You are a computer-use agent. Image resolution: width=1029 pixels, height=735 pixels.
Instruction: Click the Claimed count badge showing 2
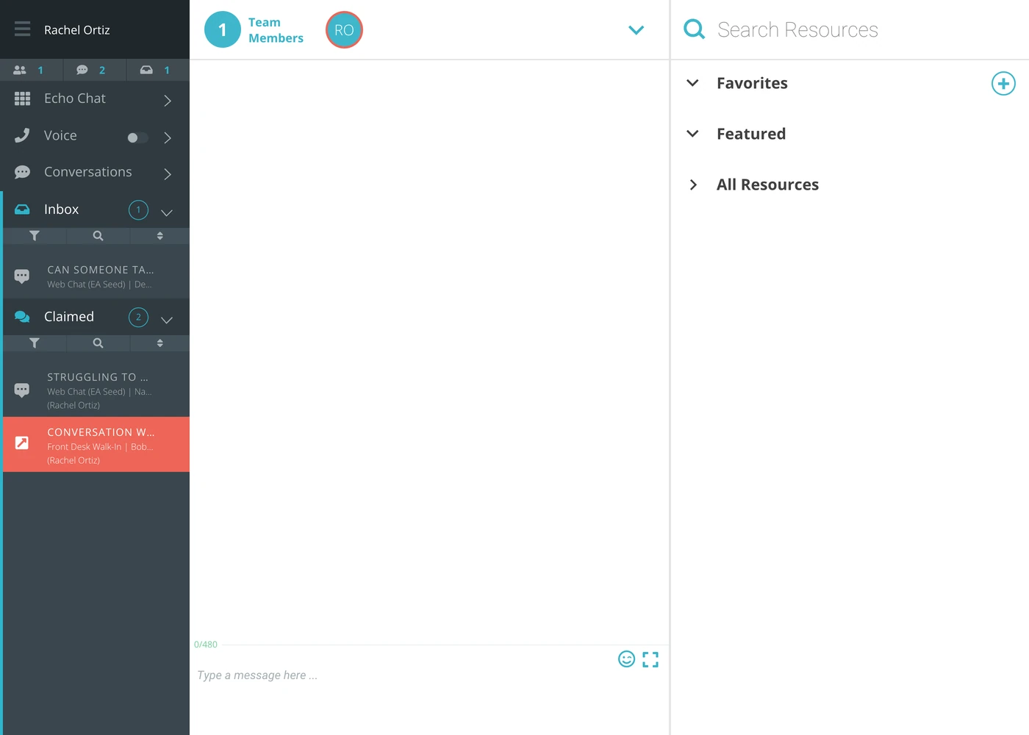coord(138,318)
